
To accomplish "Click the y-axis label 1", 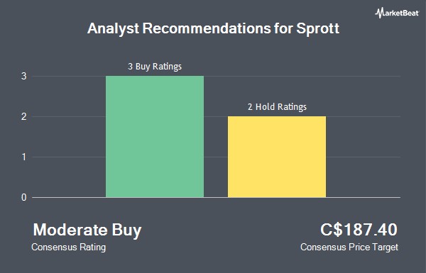I will pyautogui.click(x=24, y=157).
